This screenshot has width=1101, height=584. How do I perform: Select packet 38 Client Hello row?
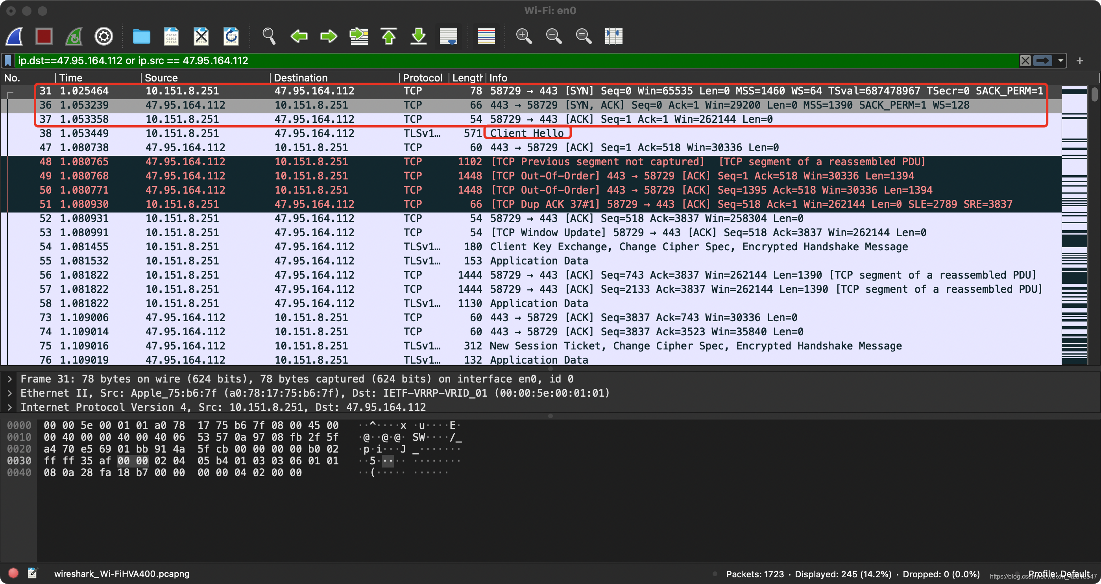(531, 133)
